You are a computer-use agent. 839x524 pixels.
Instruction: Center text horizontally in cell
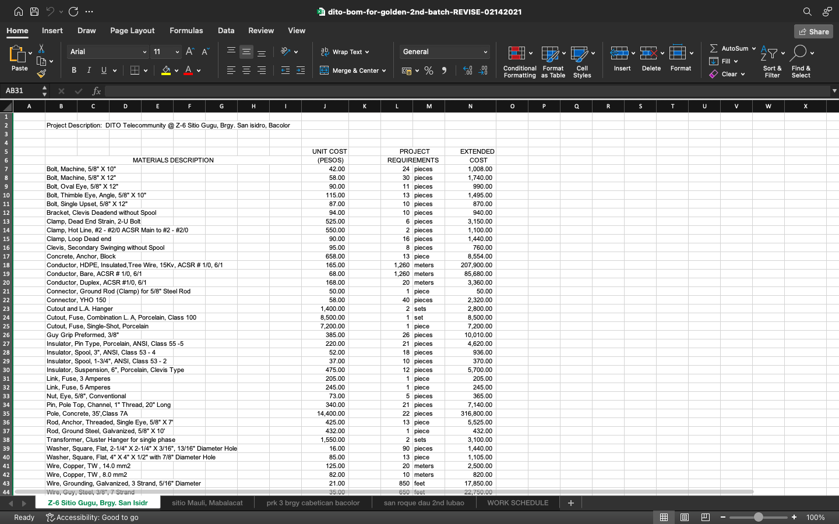click(x=246, y=70)
